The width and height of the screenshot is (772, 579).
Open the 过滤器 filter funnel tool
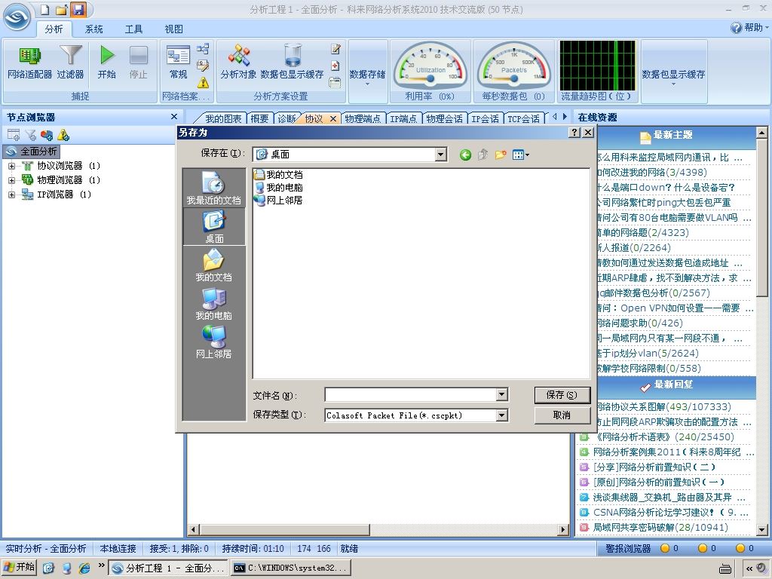point(70,63)
